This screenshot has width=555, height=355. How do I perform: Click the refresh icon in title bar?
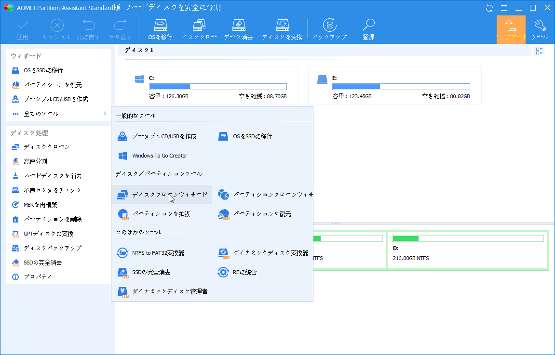(489, 8)
